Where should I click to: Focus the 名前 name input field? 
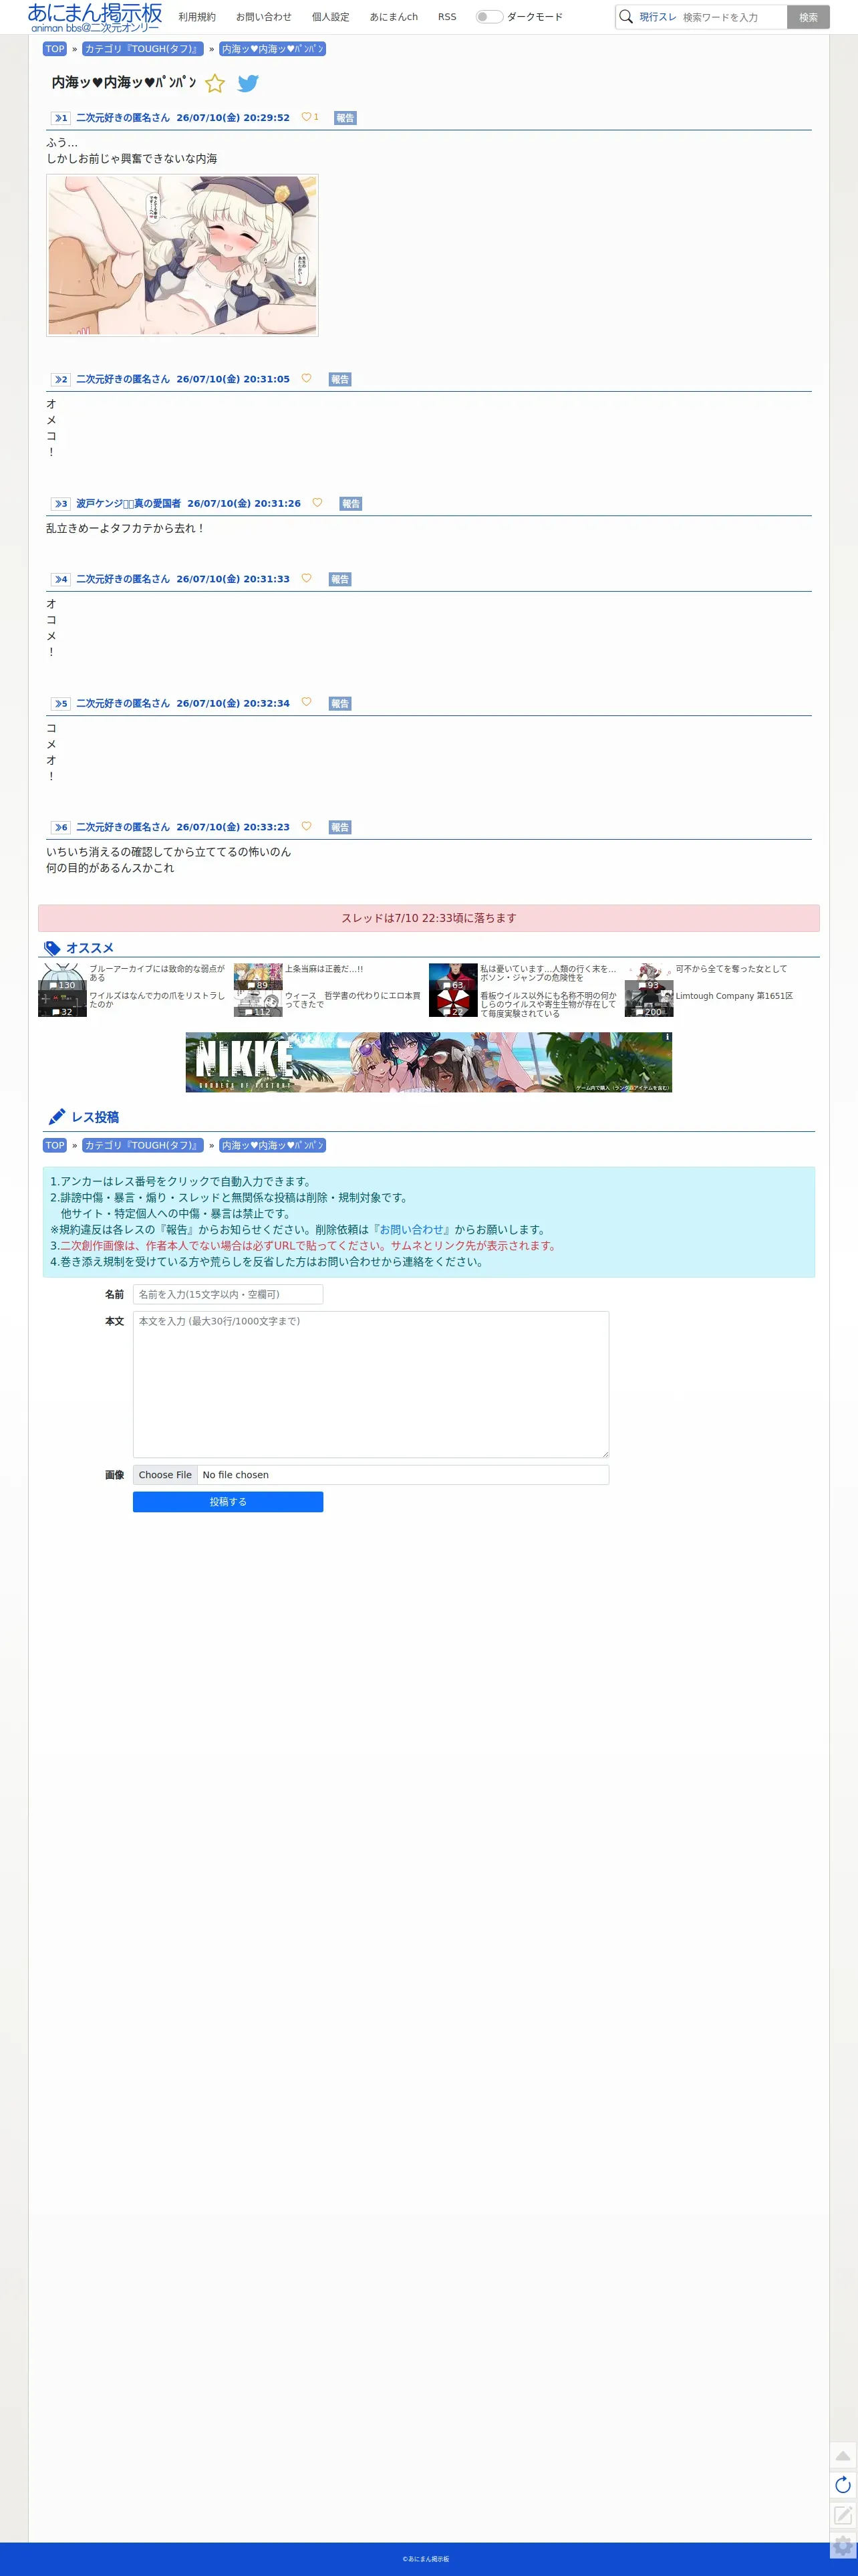point(228,1294)
